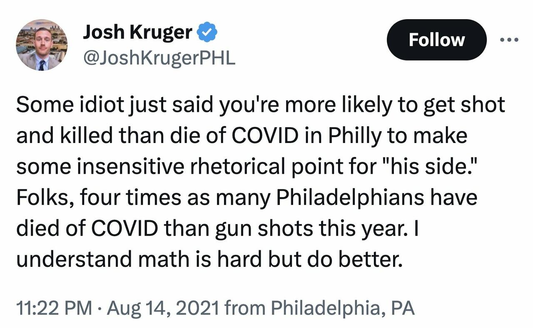Open Josh Kruger's profile picture
This screenshot has height=328, width=533.
click(x=42, y=45)
